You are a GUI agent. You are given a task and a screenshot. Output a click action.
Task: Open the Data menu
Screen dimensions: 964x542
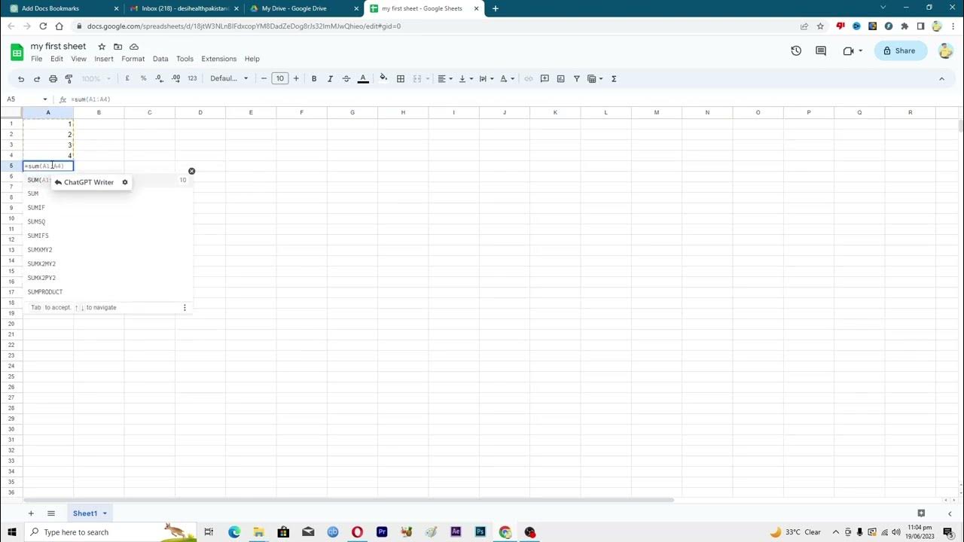[160, 59]
